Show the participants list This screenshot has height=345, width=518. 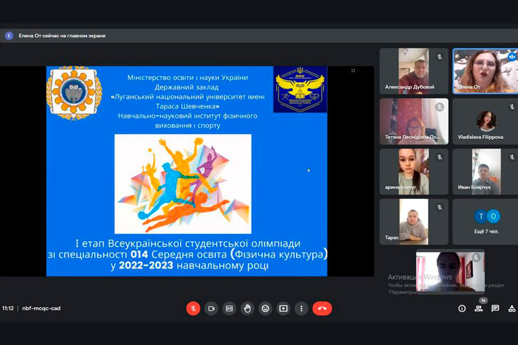478,308
